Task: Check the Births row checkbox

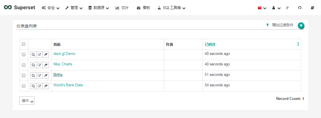Action: (23, 75)
